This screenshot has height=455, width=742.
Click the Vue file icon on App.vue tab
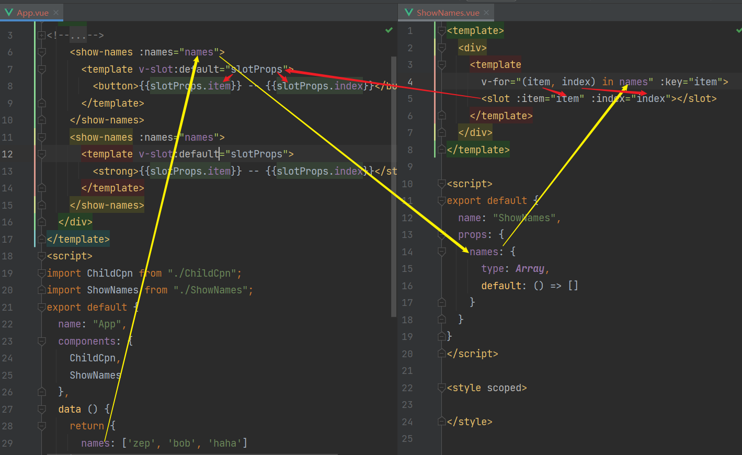pos(9,13)
